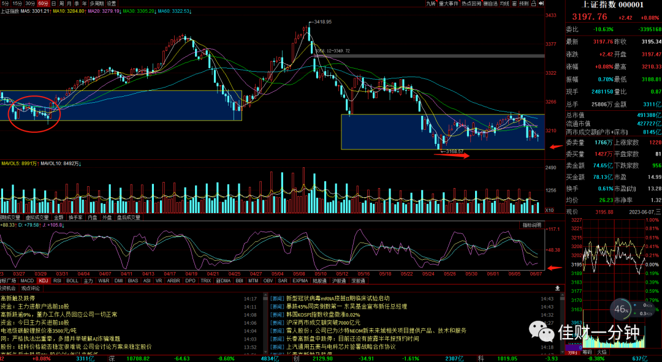Viewport: 662px width, 362px height.
Task: Toggle the 均线 moving average lines
Action: point(504,4)
